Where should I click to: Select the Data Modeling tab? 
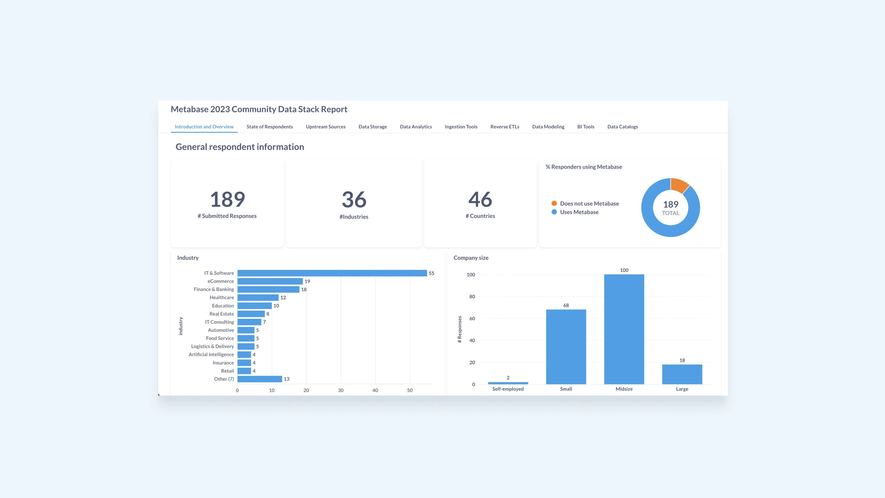[x=548, y=126]
